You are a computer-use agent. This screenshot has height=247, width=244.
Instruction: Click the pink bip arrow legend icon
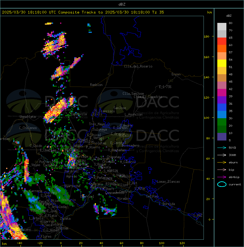(x=222, y=170)
